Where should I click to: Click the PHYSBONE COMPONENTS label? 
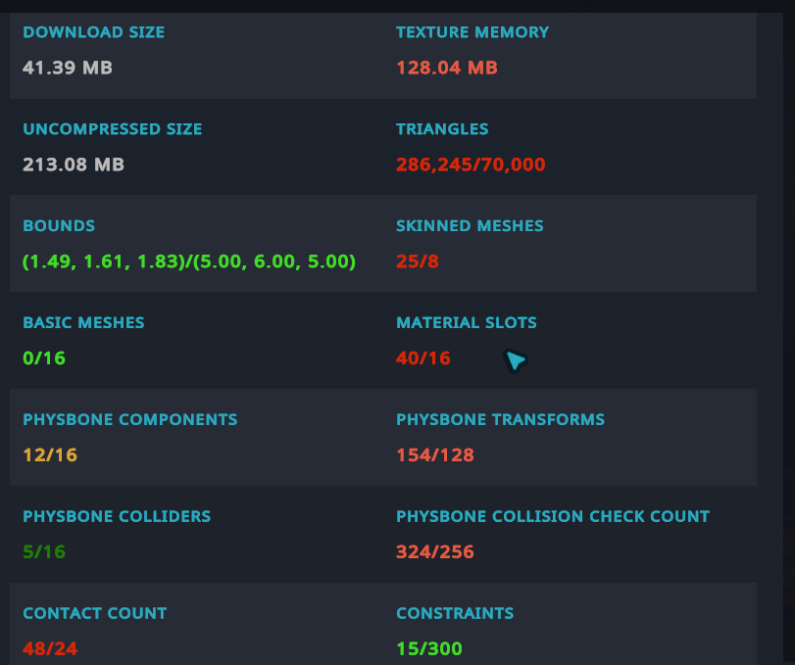(x=130, y=419)
